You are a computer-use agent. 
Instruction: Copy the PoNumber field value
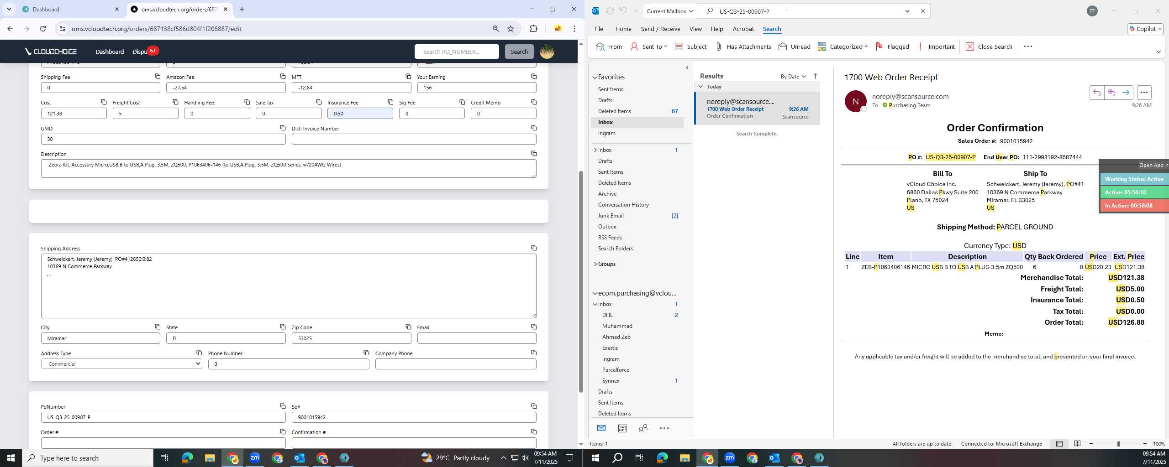pyautogui.click(x=283, y=406)
